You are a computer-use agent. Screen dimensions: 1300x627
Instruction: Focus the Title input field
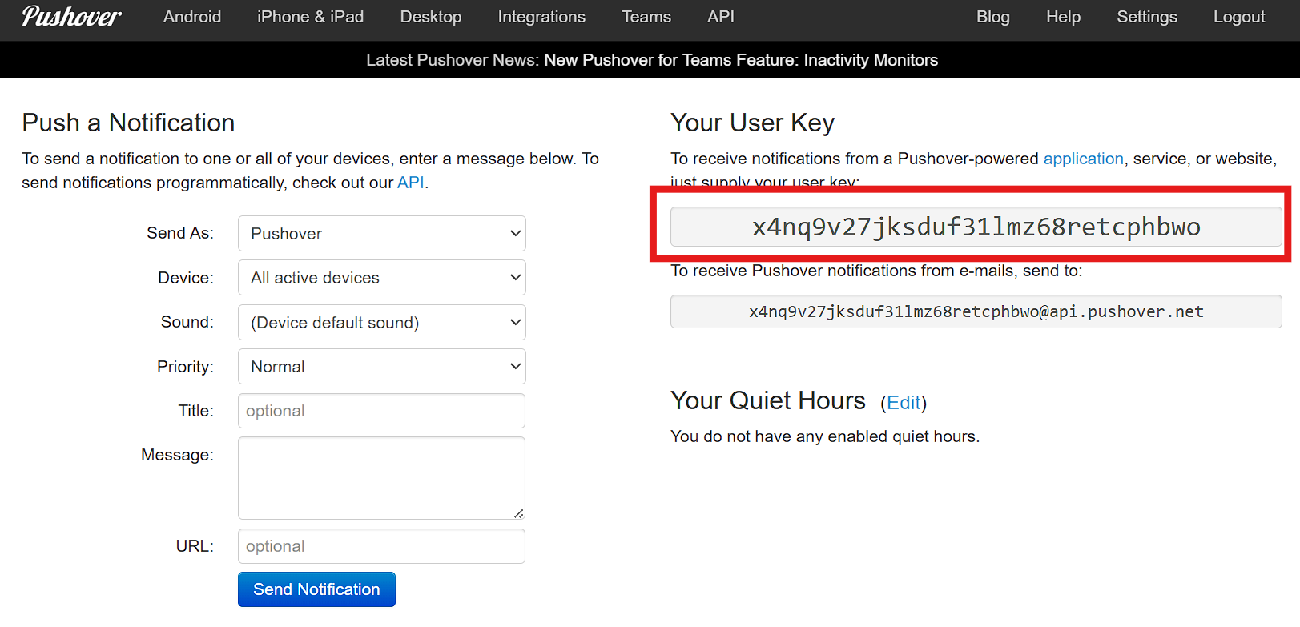pos(381,411)
